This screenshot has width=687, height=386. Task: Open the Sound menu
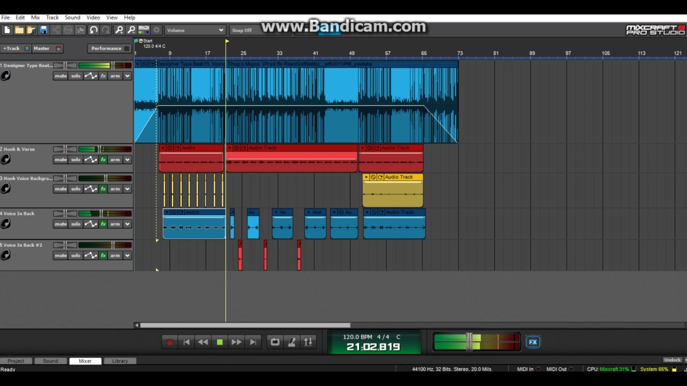[x=72, y=17]
